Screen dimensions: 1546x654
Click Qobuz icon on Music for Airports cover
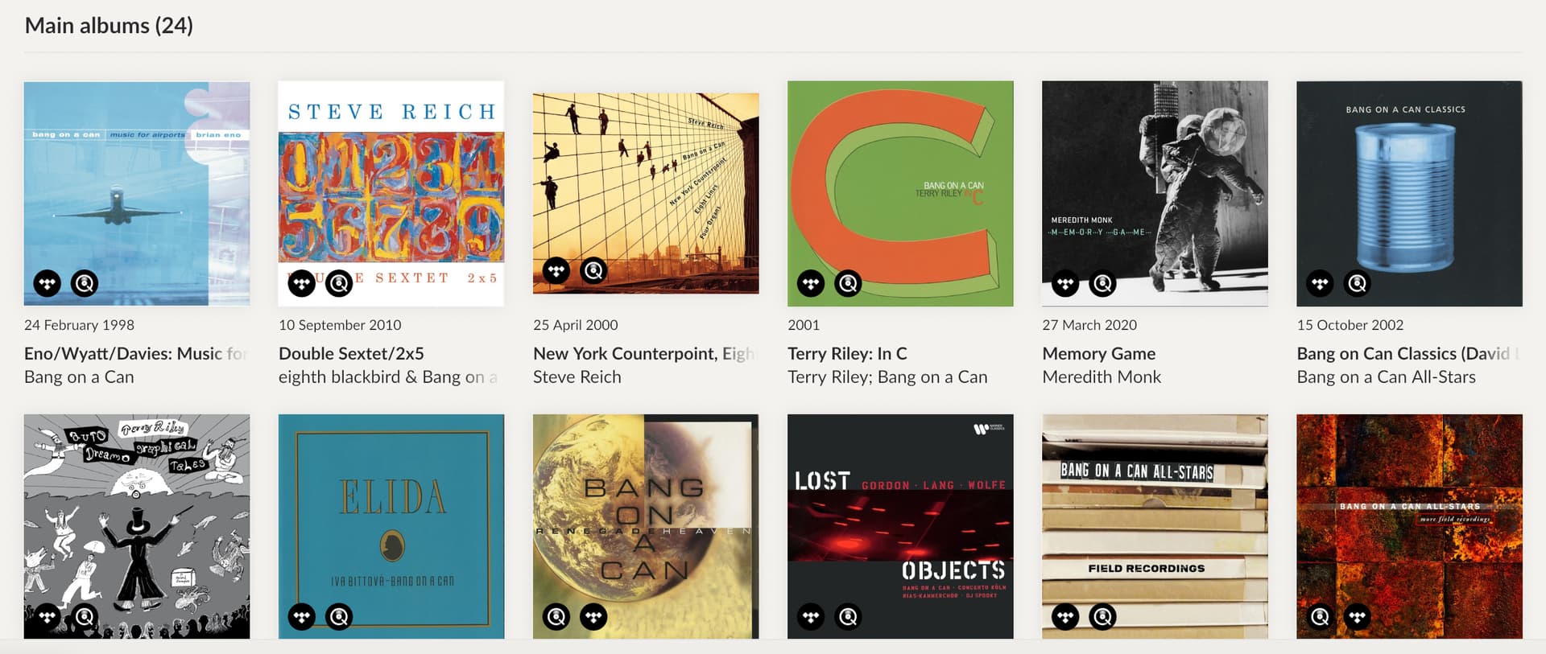click(x=85, y=283)
